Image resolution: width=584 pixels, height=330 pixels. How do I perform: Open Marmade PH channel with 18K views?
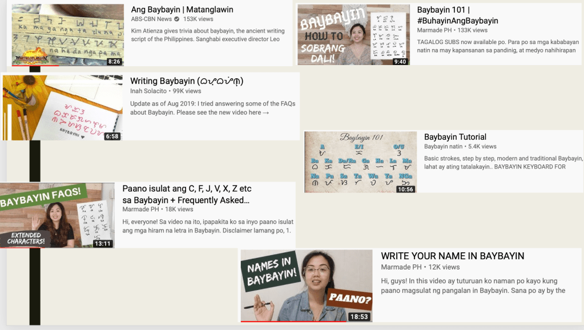141,210
